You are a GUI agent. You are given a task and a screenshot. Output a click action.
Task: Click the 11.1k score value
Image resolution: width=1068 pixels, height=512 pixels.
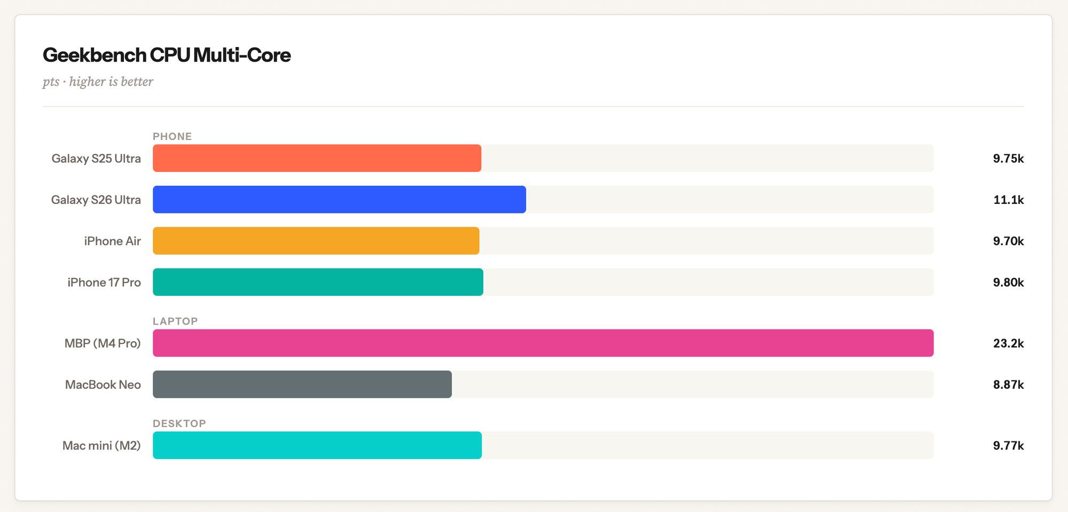click(x=1008, y=200)
